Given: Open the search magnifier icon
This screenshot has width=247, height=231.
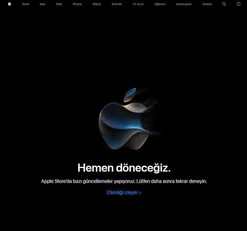Looking at the screenshot, I should (224, 4).
